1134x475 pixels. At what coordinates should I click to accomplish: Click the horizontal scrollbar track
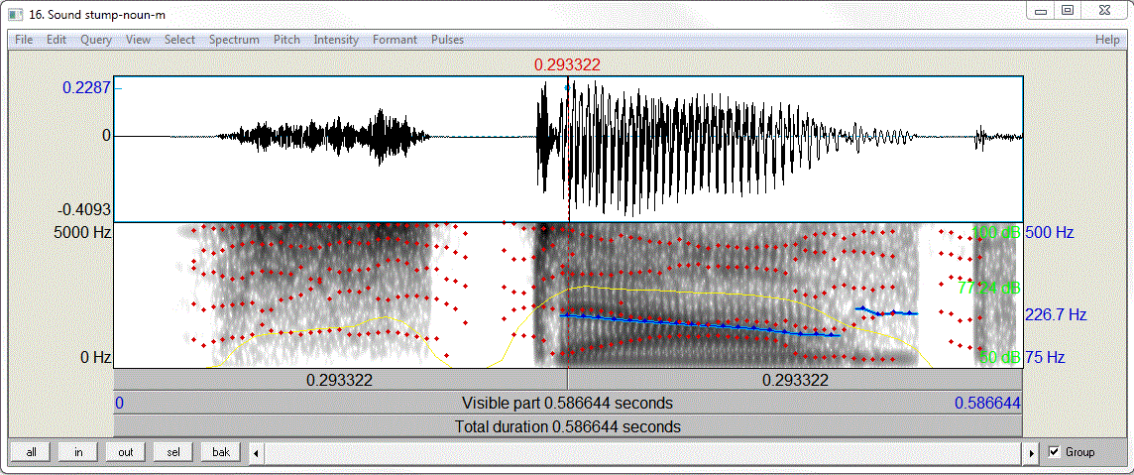(644, 452)
